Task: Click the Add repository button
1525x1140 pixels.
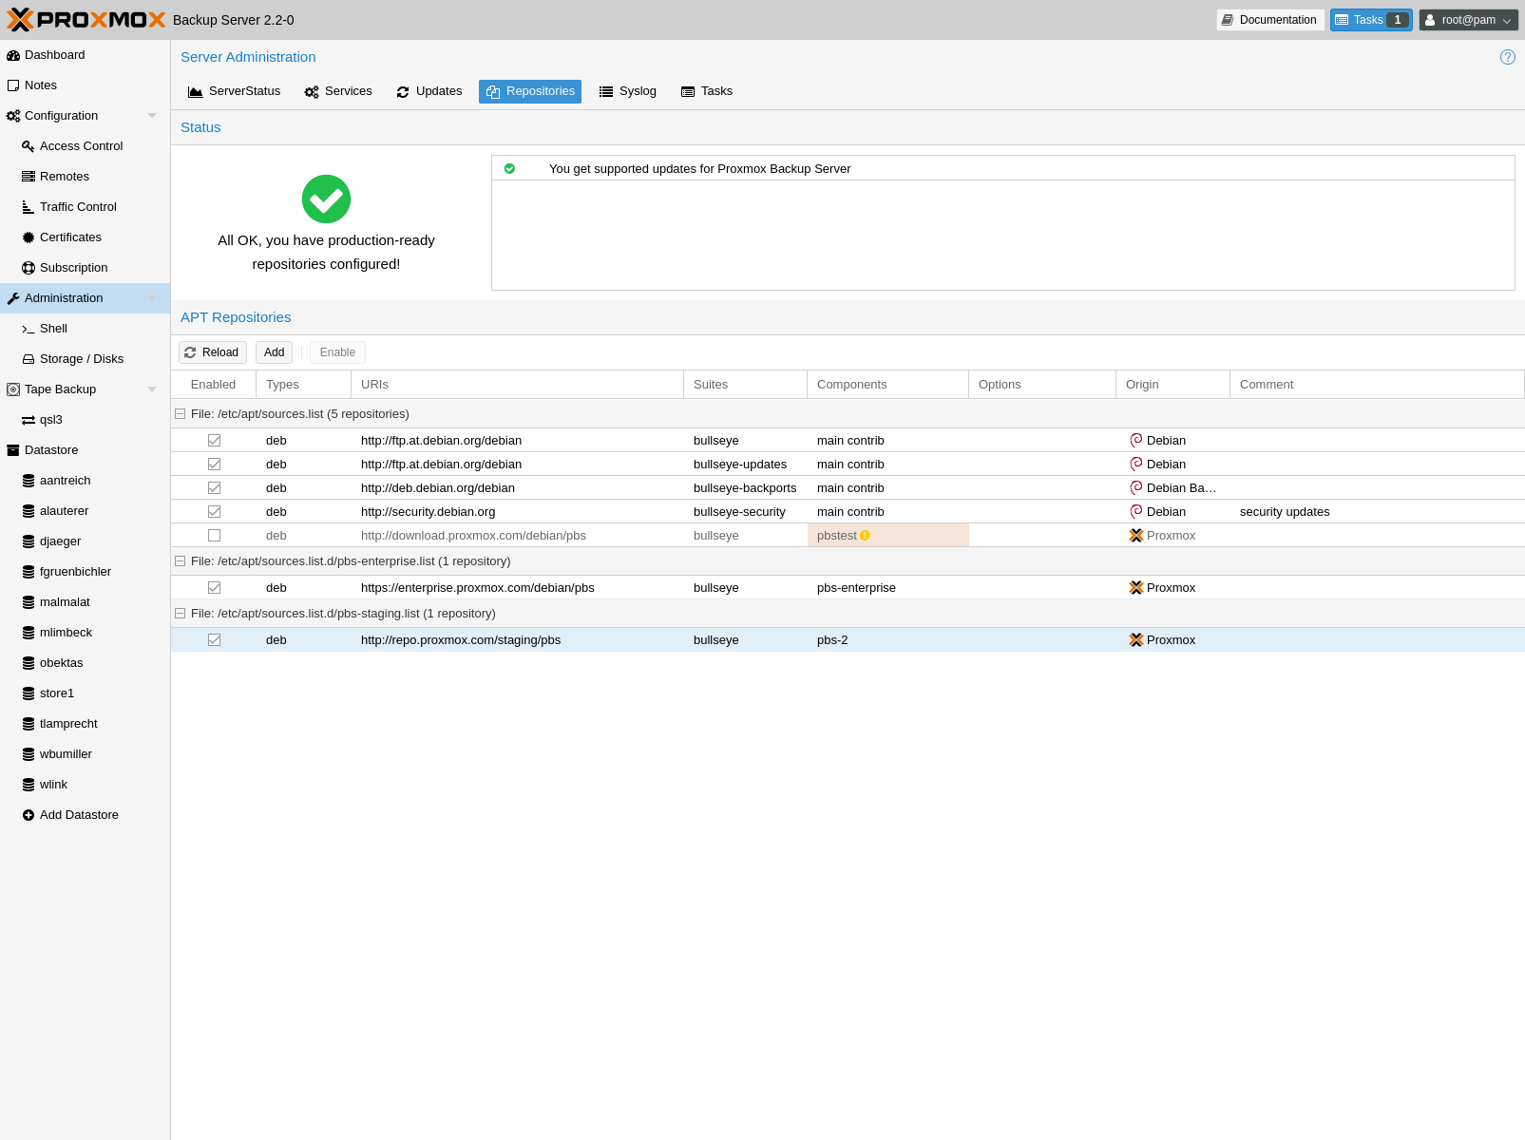Action: [274, 352]
